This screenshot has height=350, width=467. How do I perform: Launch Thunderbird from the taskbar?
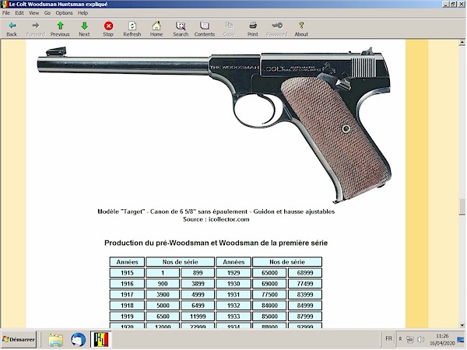(79, 340)
